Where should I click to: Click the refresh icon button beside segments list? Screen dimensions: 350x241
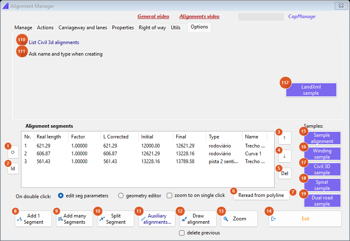point(13,152)
